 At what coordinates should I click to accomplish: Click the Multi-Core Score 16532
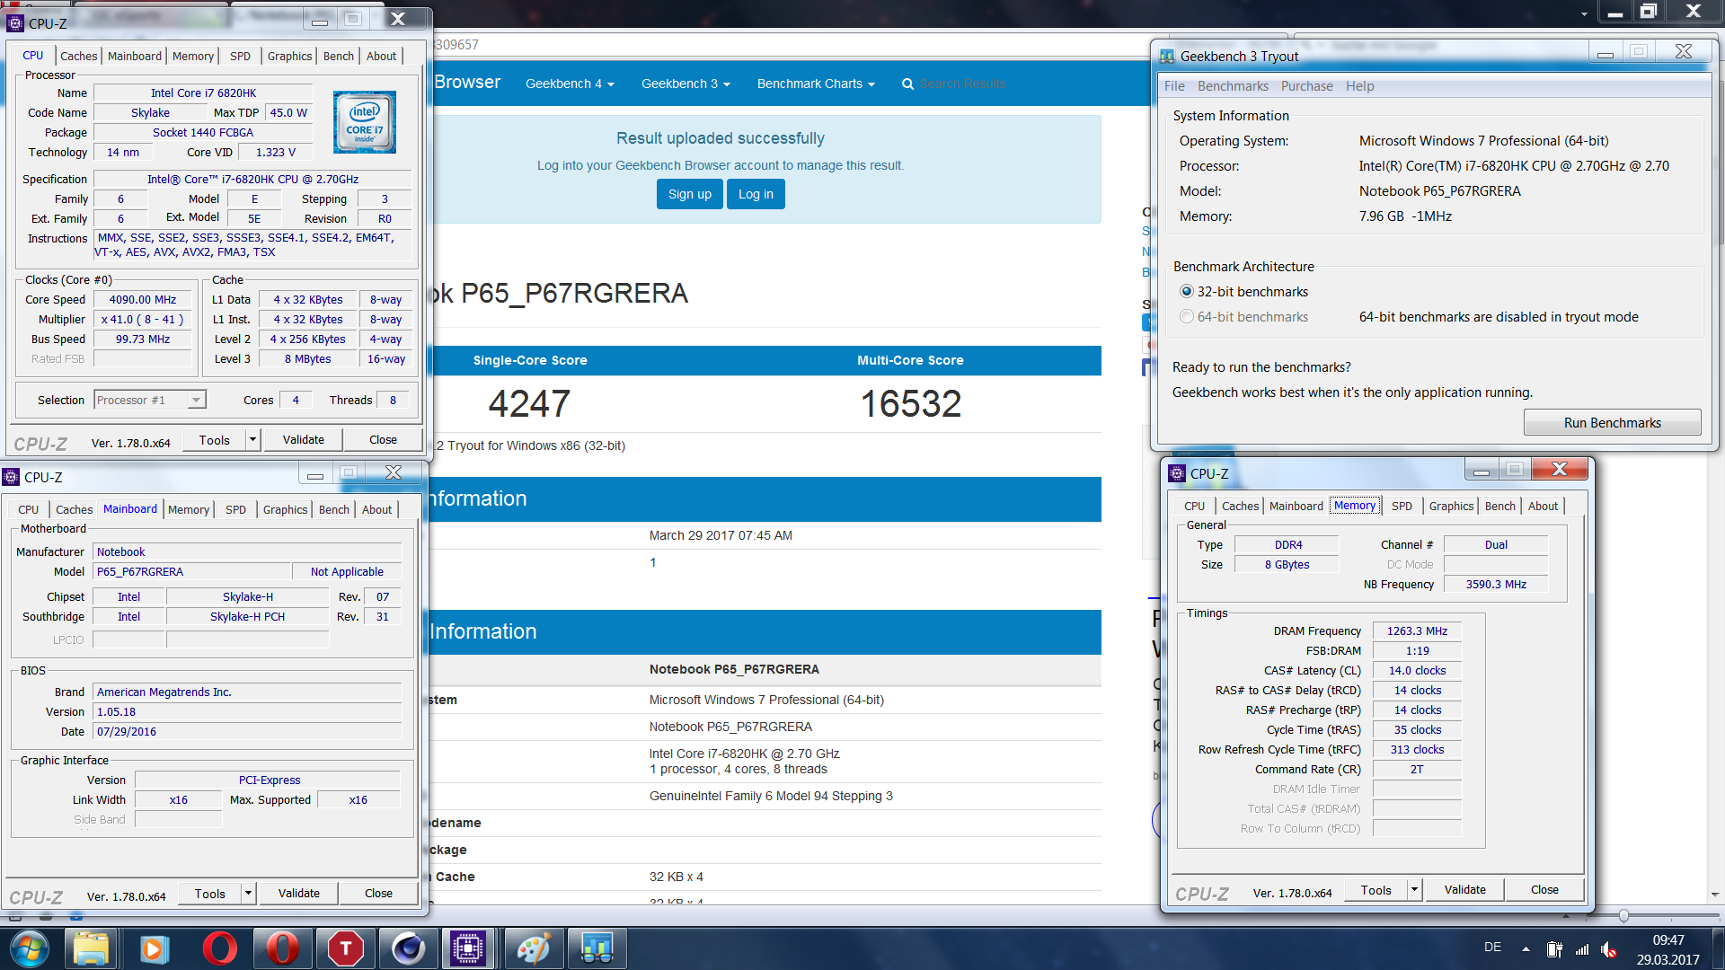[910, 403]
